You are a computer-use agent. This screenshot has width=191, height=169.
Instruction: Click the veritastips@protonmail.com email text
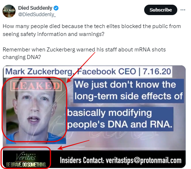coord(143,160)
